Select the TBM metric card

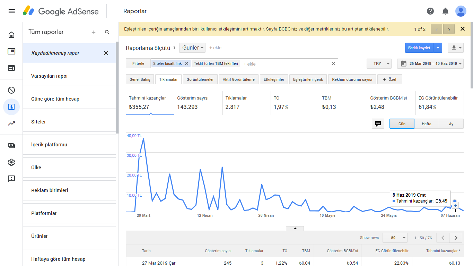(343, 103)
